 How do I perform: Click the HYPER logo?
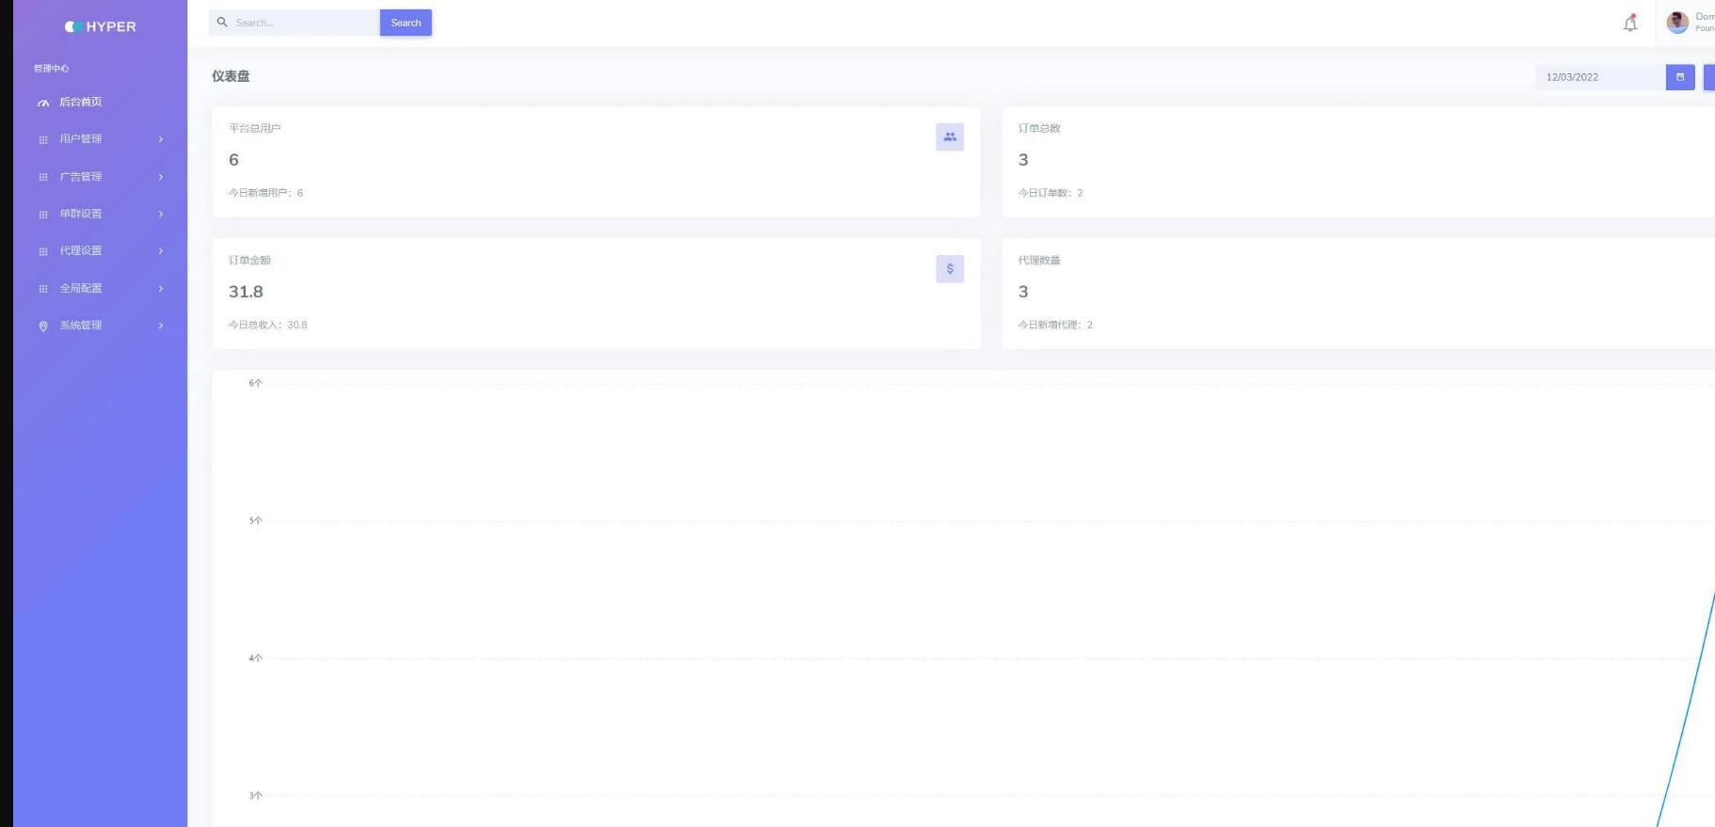click(x=101, y=26)
